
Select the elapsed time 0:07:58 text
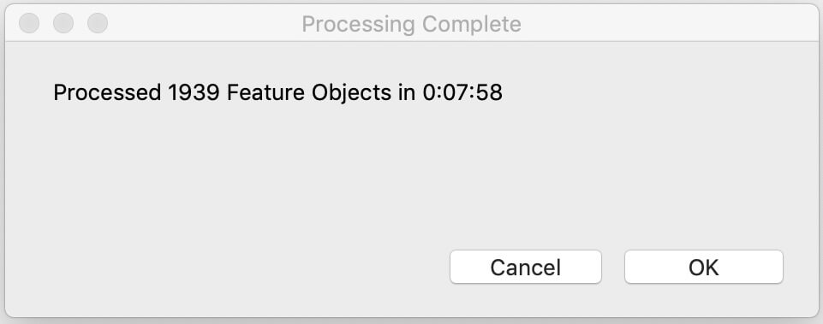click(x=462, y=93)
